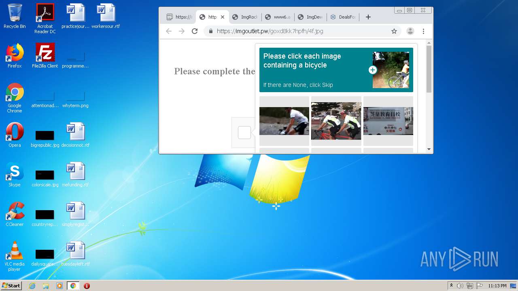518x291 pixels.
Task: Click the 11:13 PM clock
Action: coord(497,286)
